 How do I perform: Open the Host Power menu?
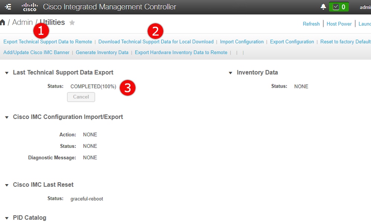(339, 24)
